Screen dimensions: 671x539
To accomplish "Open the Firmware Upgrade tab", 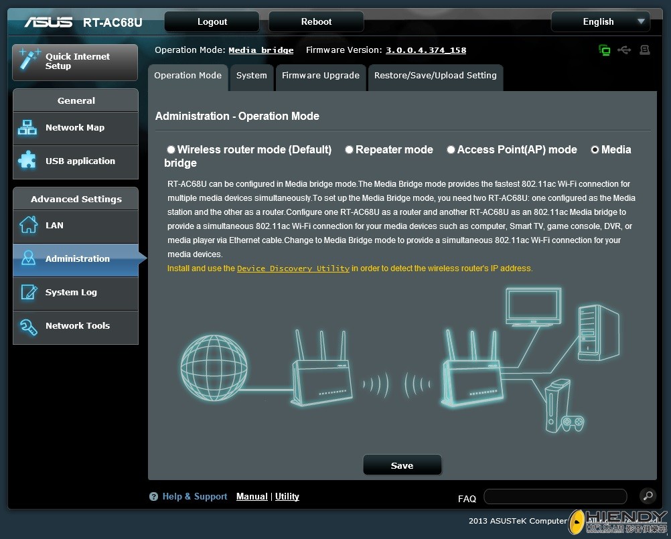I will 321,76.
